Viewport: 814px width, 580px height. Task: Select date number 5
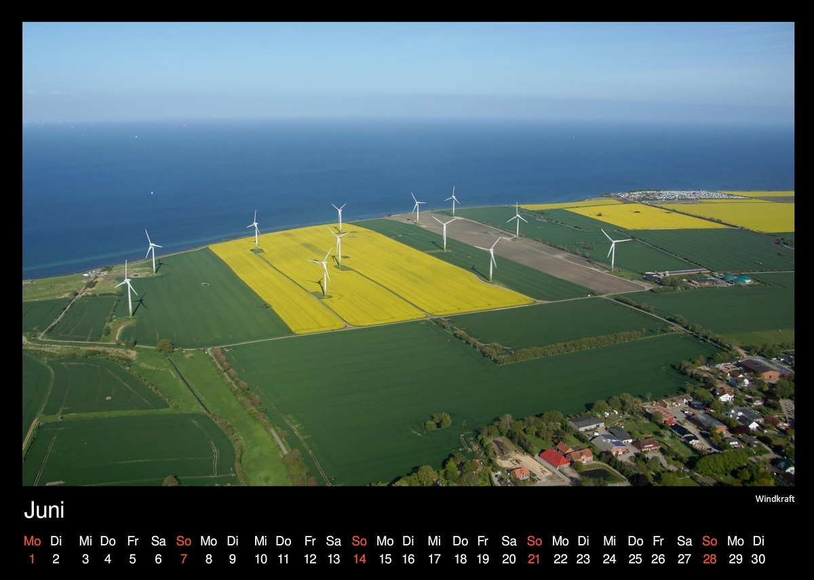[132, 559]
